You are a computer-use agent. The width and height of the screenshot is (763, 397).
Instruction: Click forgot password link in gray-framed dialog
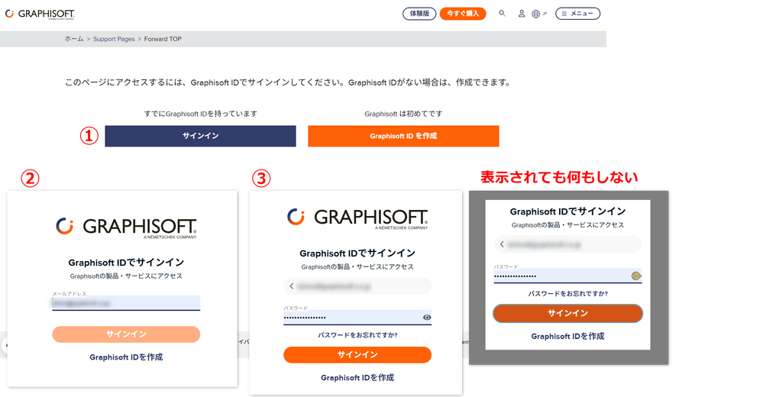[568, 293]
